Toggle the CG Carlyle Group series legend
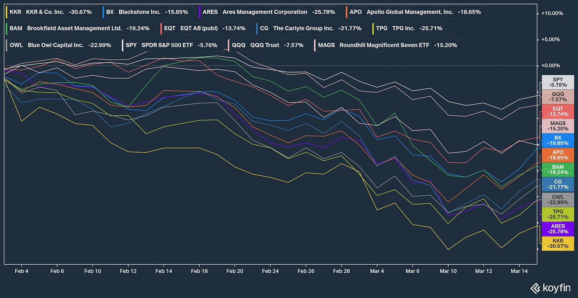 313,29
